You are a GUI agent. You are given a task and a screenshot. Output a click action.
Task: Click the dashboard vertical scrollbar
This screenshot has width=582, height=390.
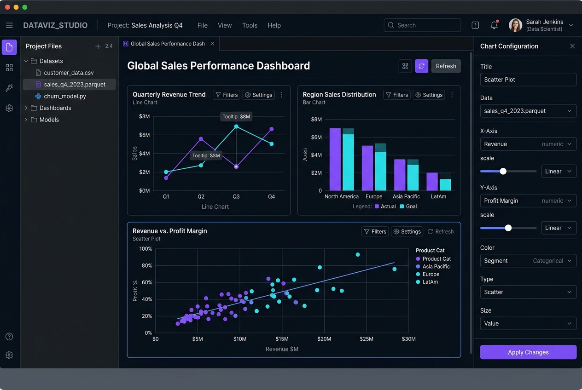coord(471,202)
